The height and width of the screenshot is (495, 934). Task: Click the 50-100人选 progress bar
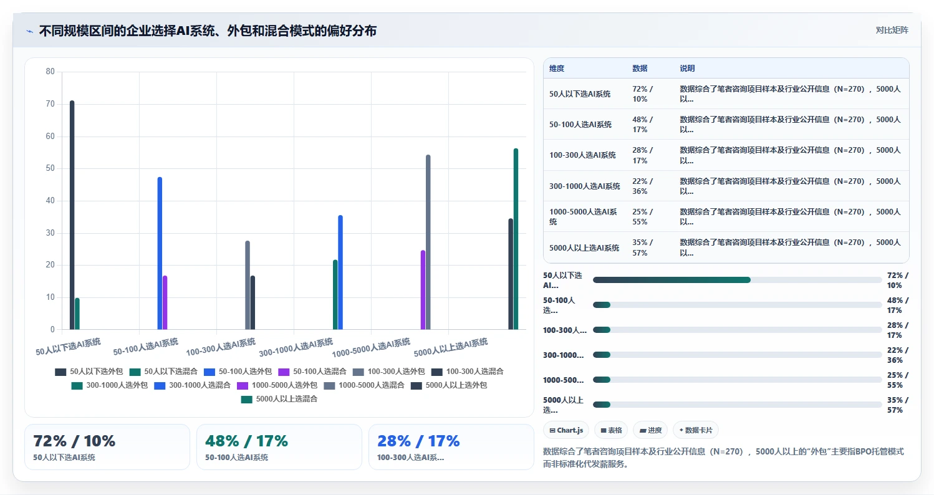[738, 305]
